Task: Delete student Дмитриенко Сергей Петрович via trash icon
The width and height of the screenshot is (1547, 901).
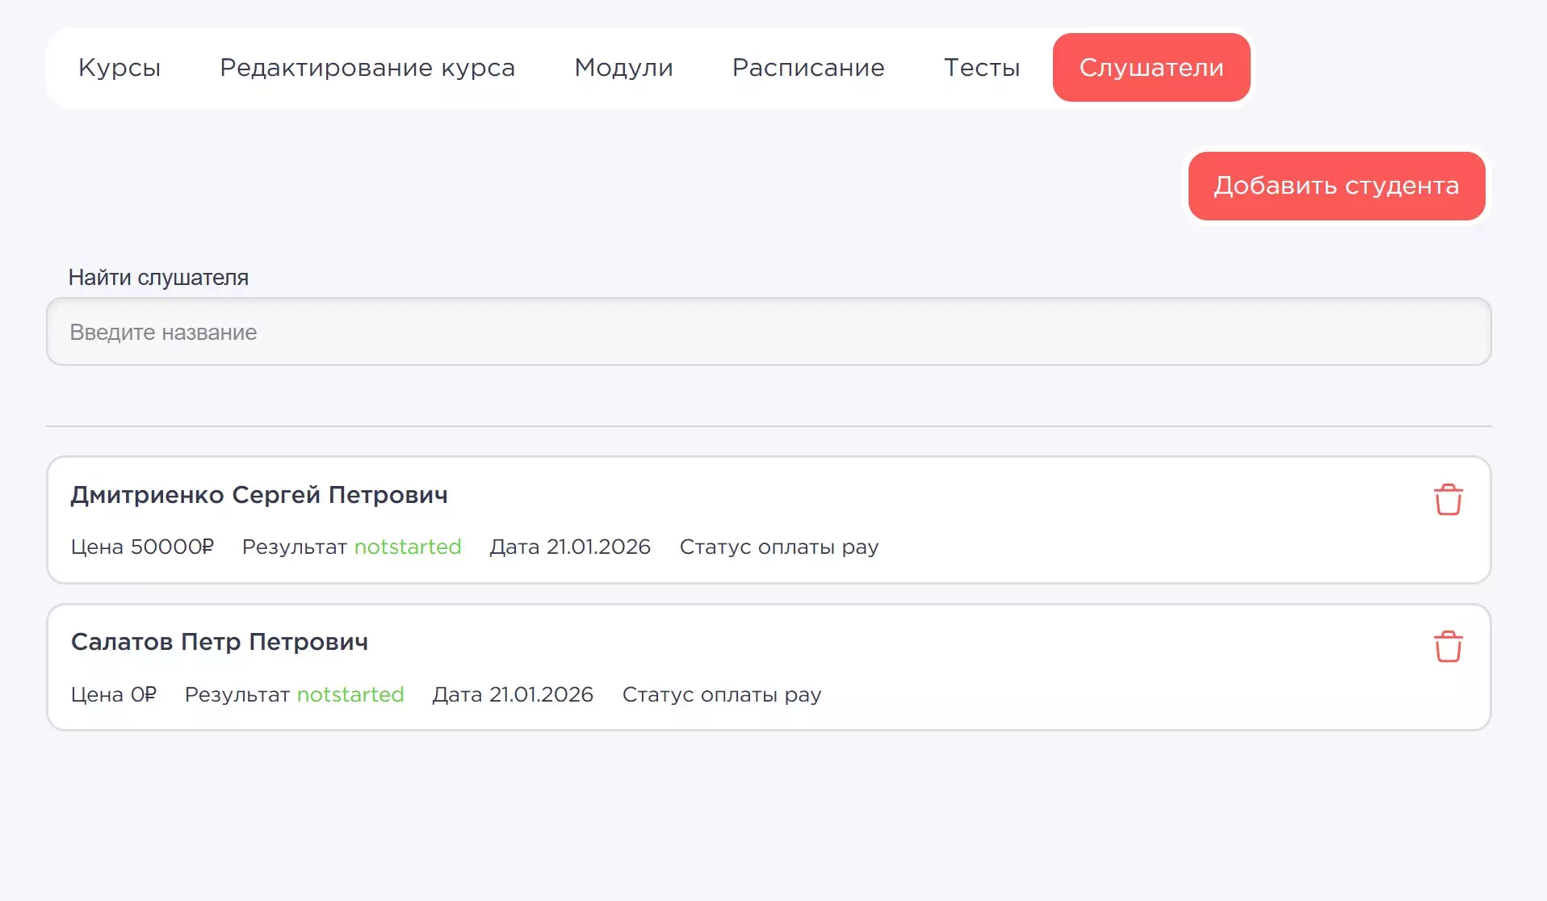Action: click(x=1448, y=500)
